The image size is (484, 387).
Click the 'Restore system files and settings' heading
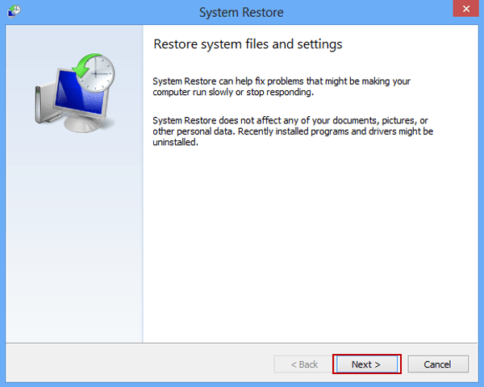coord(248,44)
